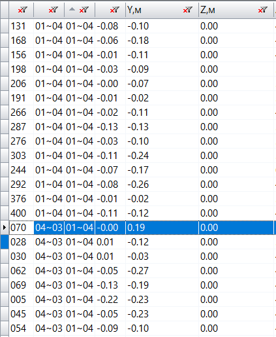Select the -0.26 Y value in row 292
Image resolution: width=276 pixels, height=337 pixels.
click(162, 185)
